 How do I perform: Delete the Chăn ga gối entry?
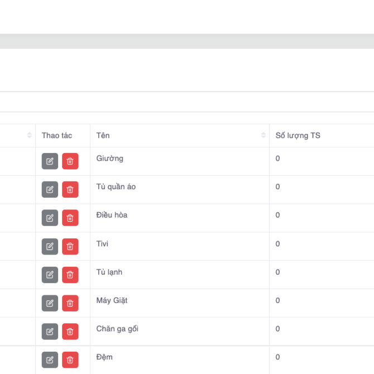click(x=70, y=332)
